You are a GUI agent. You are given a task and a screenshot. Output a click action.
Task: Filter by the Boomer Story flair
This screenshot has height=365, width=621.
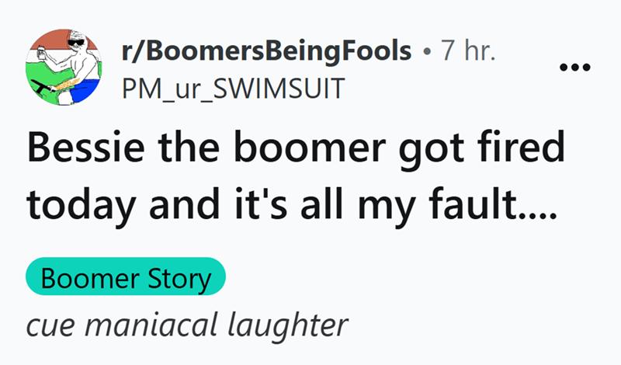pos(126,279)
